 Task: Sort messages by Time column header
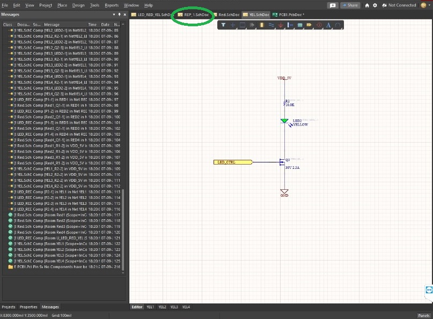pyautogui.click(x=92, y=25)
